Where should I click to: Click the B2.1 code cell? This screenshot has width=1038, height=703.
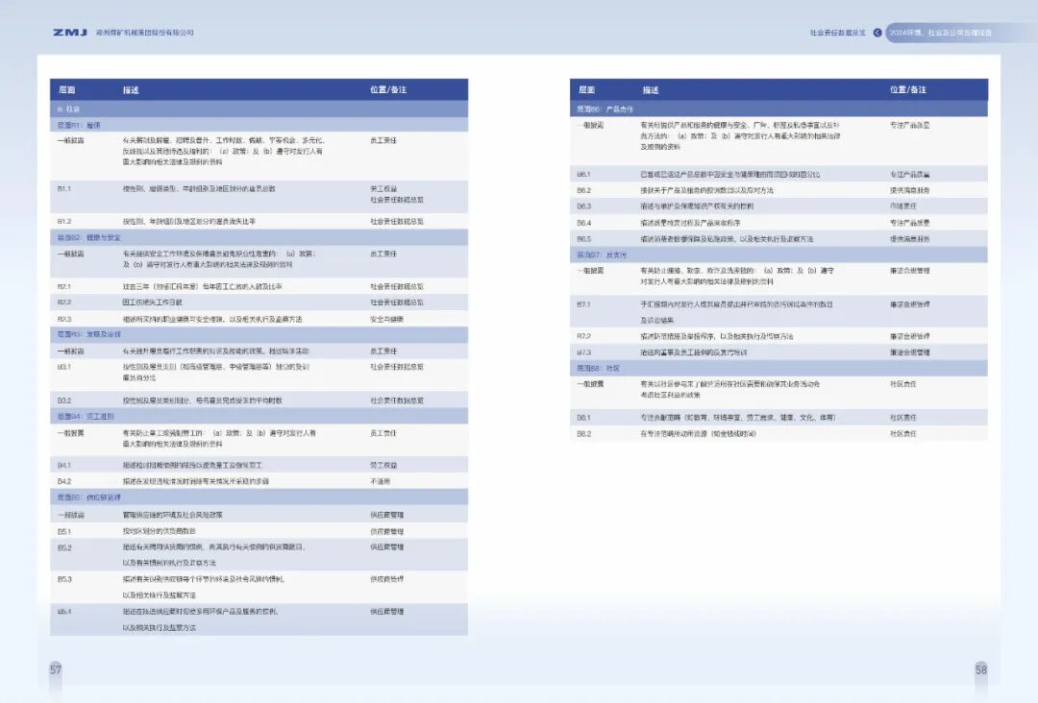point(64,287)
